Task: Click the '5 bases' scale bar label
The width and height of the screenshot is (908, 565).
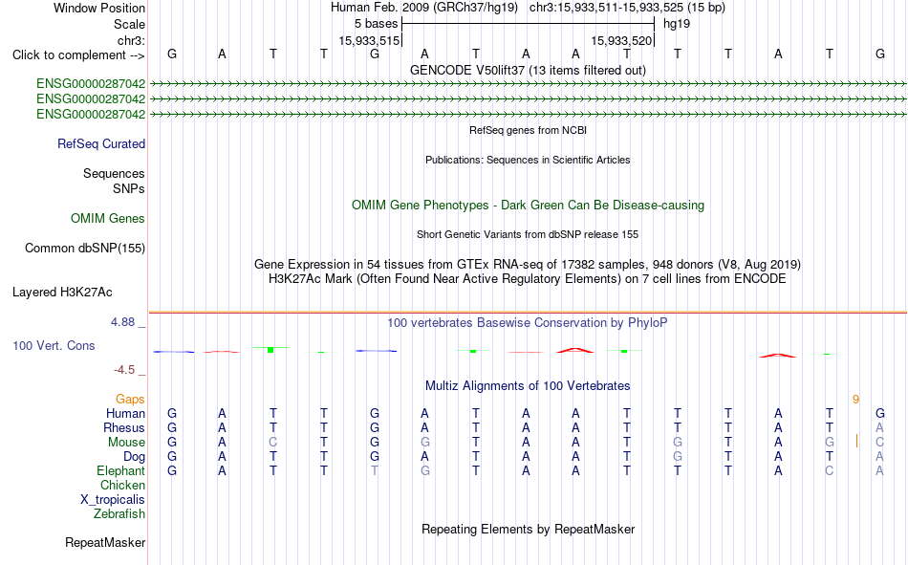Action: pos(376,24)
